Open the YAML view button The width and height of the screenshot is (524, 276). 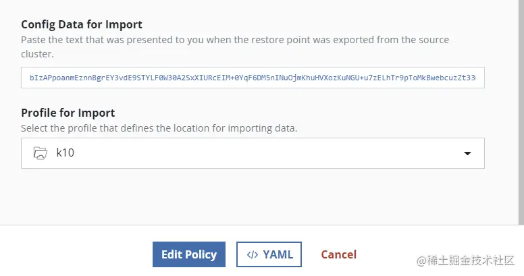click(x=269, y=254)
